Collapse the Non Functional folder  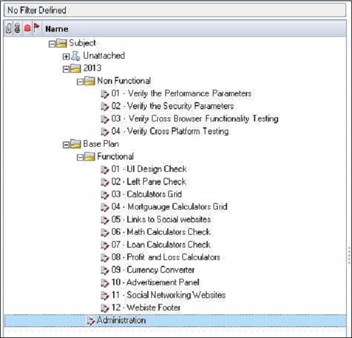80,82
